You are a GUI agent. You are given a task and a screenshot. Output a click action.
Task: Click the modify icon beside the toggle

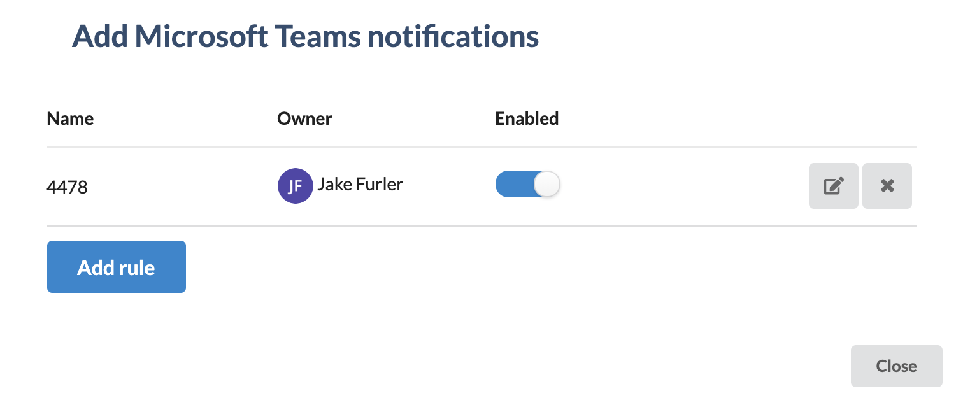[x=833, y=185]
